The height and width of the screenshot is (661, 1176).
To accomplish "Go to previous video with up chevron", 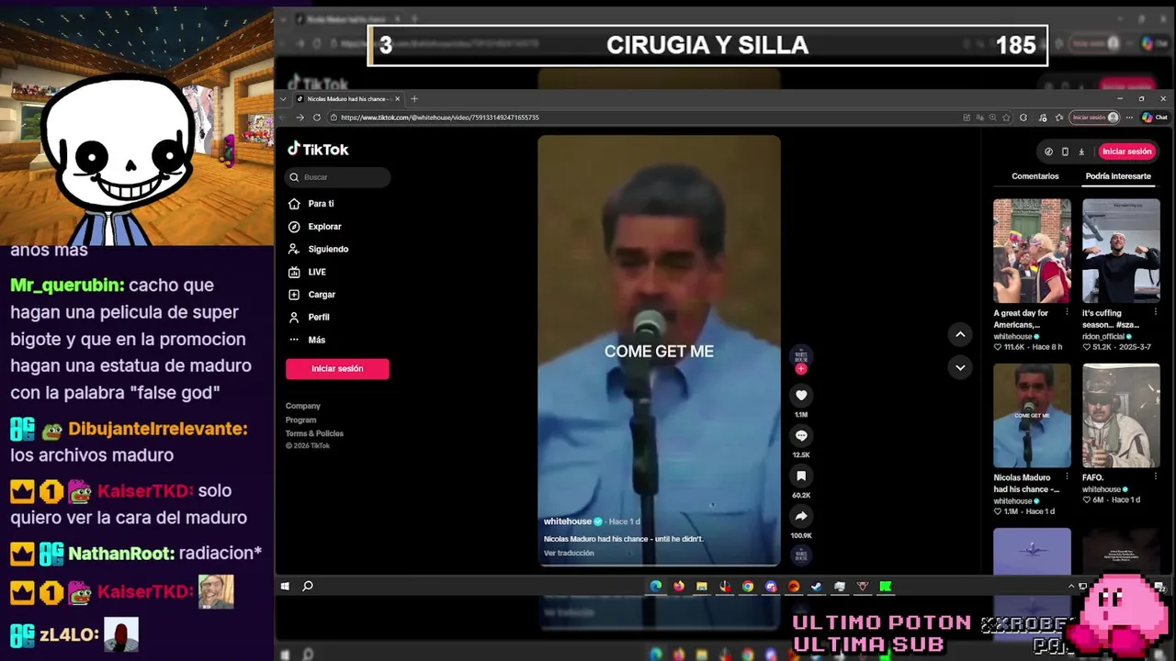I will pyautogui.click(x=960, y=334).
